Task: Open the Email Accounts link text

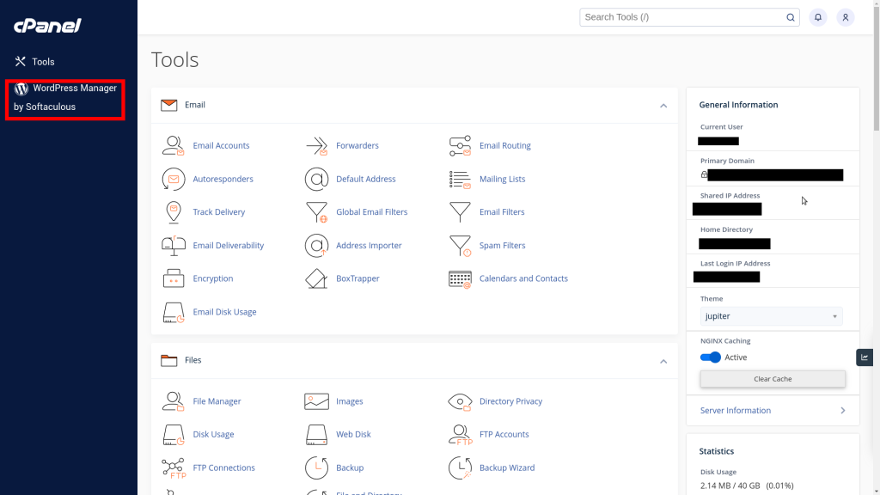Action: (x=221, y=145)
